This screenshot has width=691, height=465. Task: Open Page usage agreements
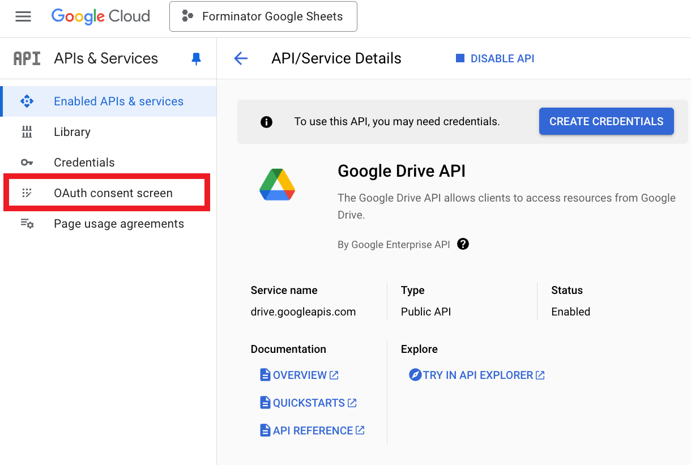point(109,224)
